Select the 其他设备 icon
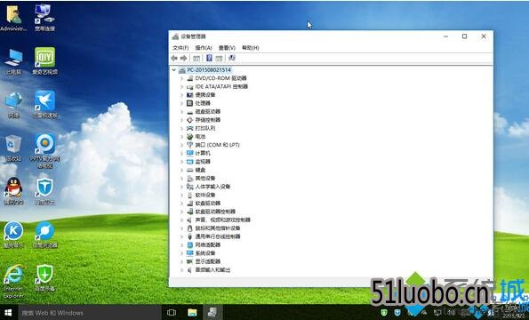This screenshot has width=529, height=320. 190,179
